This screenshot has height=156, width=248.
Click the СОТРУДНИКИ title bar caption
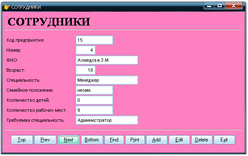point(26,7)
